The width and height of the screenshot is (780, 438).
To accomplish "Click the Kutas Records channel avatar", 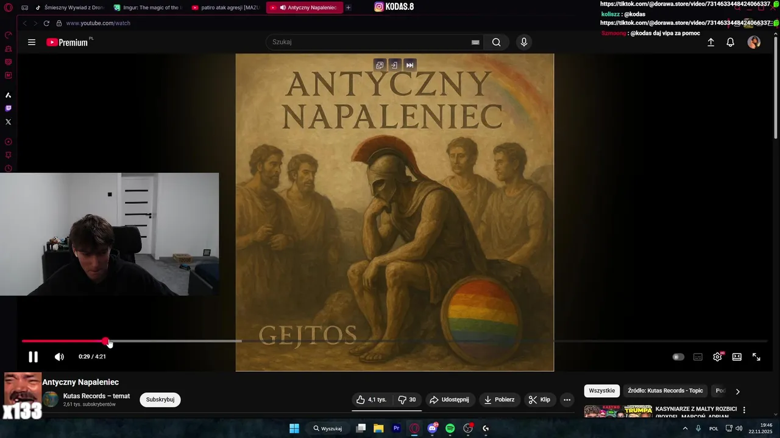I will (x=51, y=400).
